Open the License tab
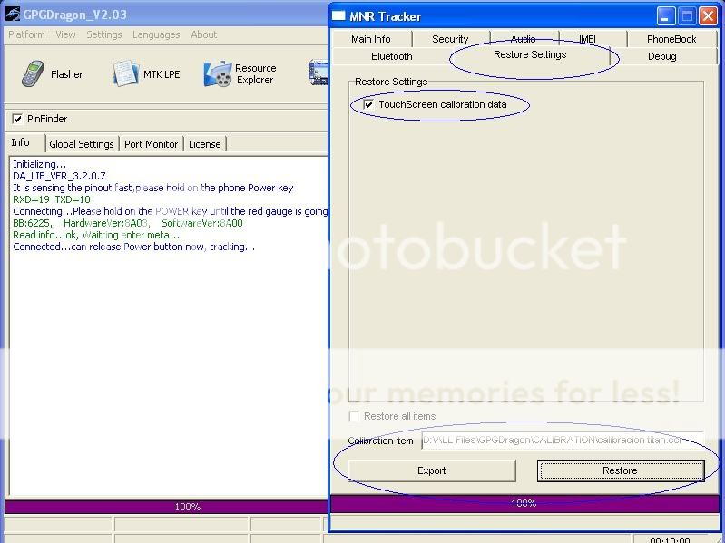725x543 pixels. [204, 144]
